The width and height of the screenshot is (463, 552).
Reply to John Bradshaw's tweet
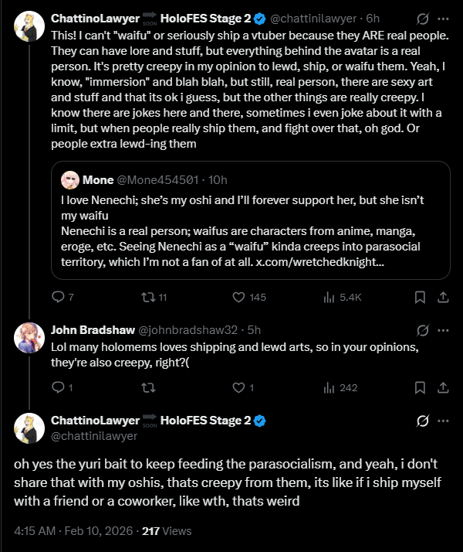click(x=57, y=387)
